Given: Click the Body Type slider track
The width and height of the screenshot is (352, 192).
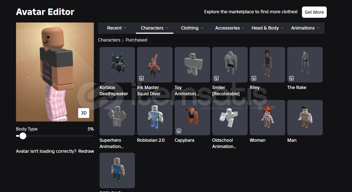Looking at the screenshot, I should (55, 136).
